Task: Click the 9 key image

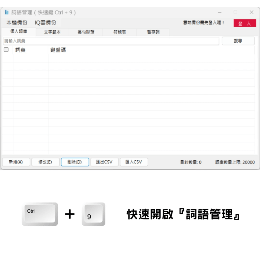Action: [94, 214]
